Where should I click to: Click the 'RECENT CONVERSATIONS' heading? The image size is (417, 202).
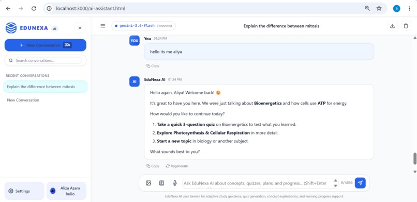[27, 75]
